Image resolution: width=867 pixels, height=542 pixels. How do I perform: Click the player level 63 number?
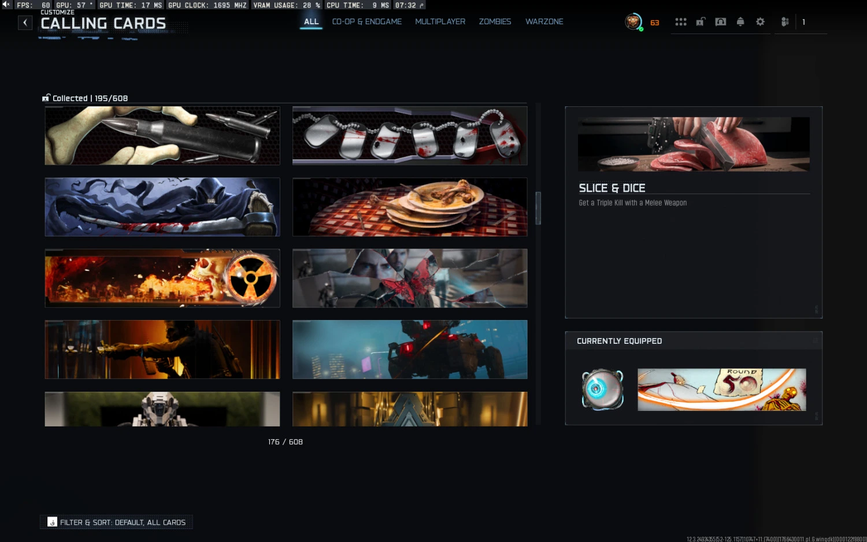pyautogui.click(x=654, y=23)
